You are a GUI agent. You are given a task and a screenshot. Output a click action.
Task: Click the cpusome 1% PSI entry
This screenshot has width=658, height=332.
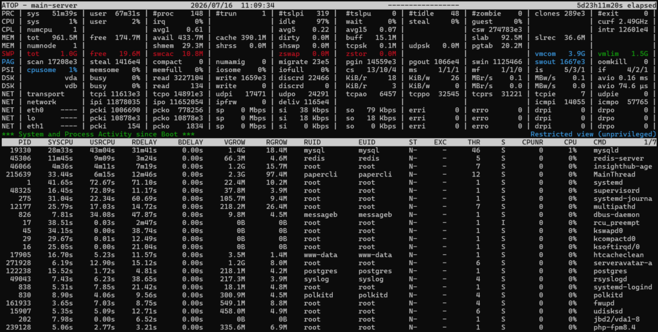pyautogui.click(x=52, y=69)
